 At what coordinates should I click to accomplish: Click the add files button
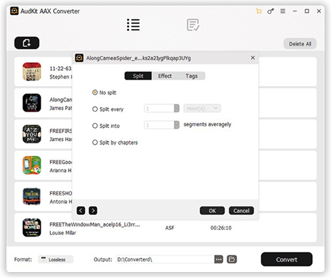27,43
